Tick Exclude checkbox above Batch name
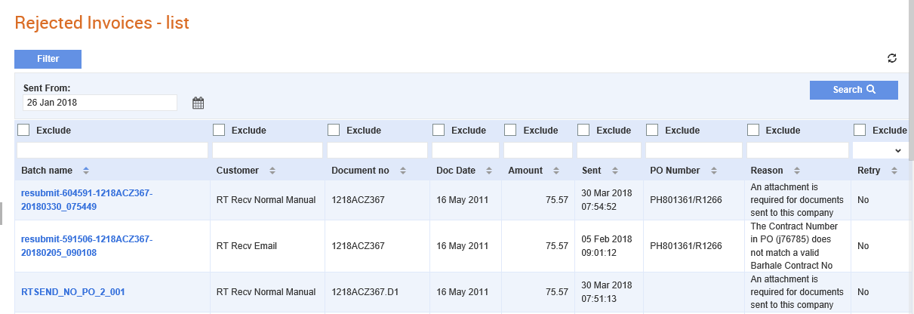The width and height of the screenshot is (914, 314). click(x=23, y=130)
